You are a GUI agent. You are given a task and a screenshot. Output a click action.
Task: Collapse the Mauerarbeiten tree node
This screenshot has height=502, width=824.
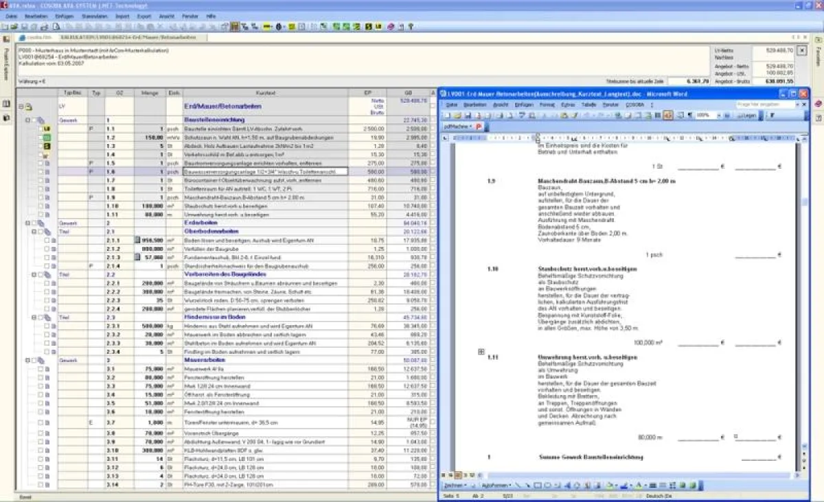27,360
